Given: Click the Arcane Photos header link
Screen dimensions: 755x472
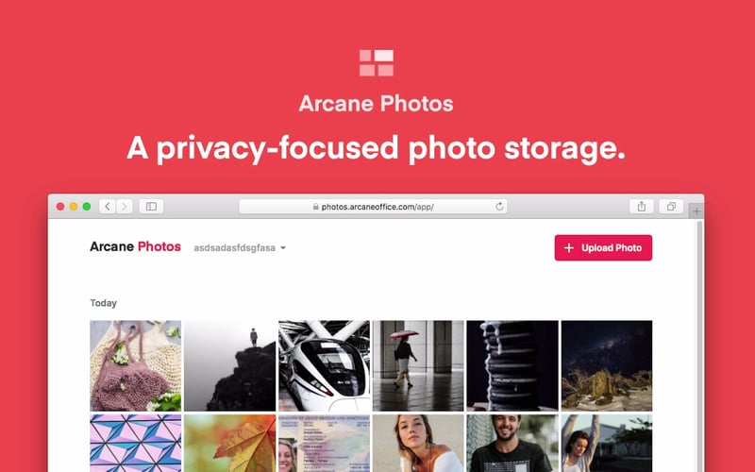Looking at the screenshot, I should click(x=135, y=246).
